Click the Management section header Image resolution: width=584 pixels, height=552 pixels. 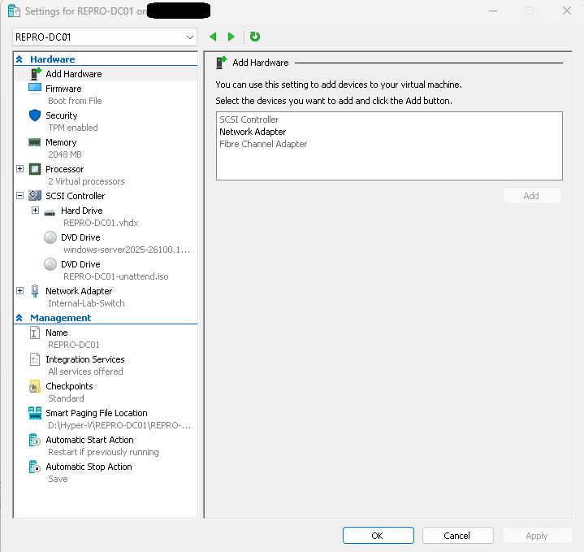(x=61, y=318)
